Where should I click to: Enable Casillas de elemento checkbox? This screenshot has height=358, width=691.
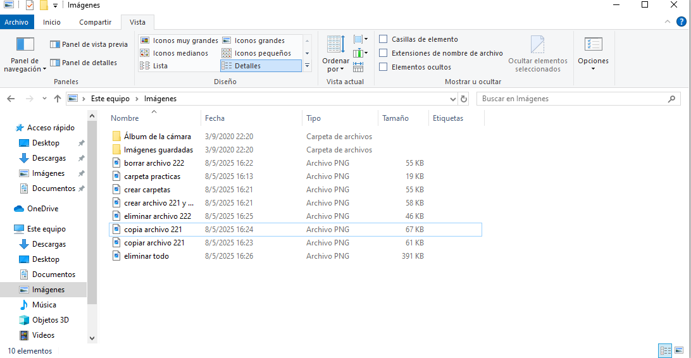pos(383,39)
